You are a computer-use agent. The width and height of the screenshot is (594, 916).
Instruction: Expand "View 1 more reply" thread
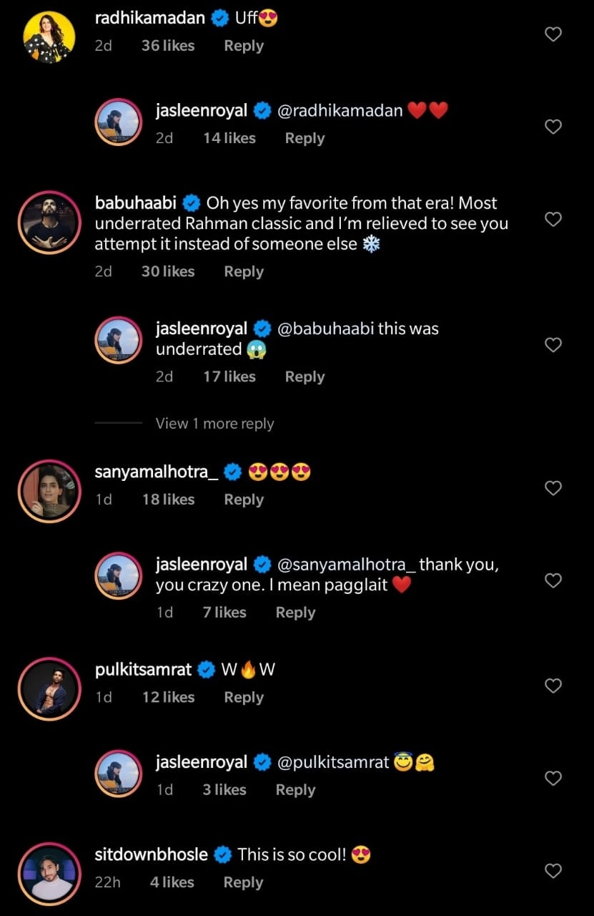coord(214,424)
